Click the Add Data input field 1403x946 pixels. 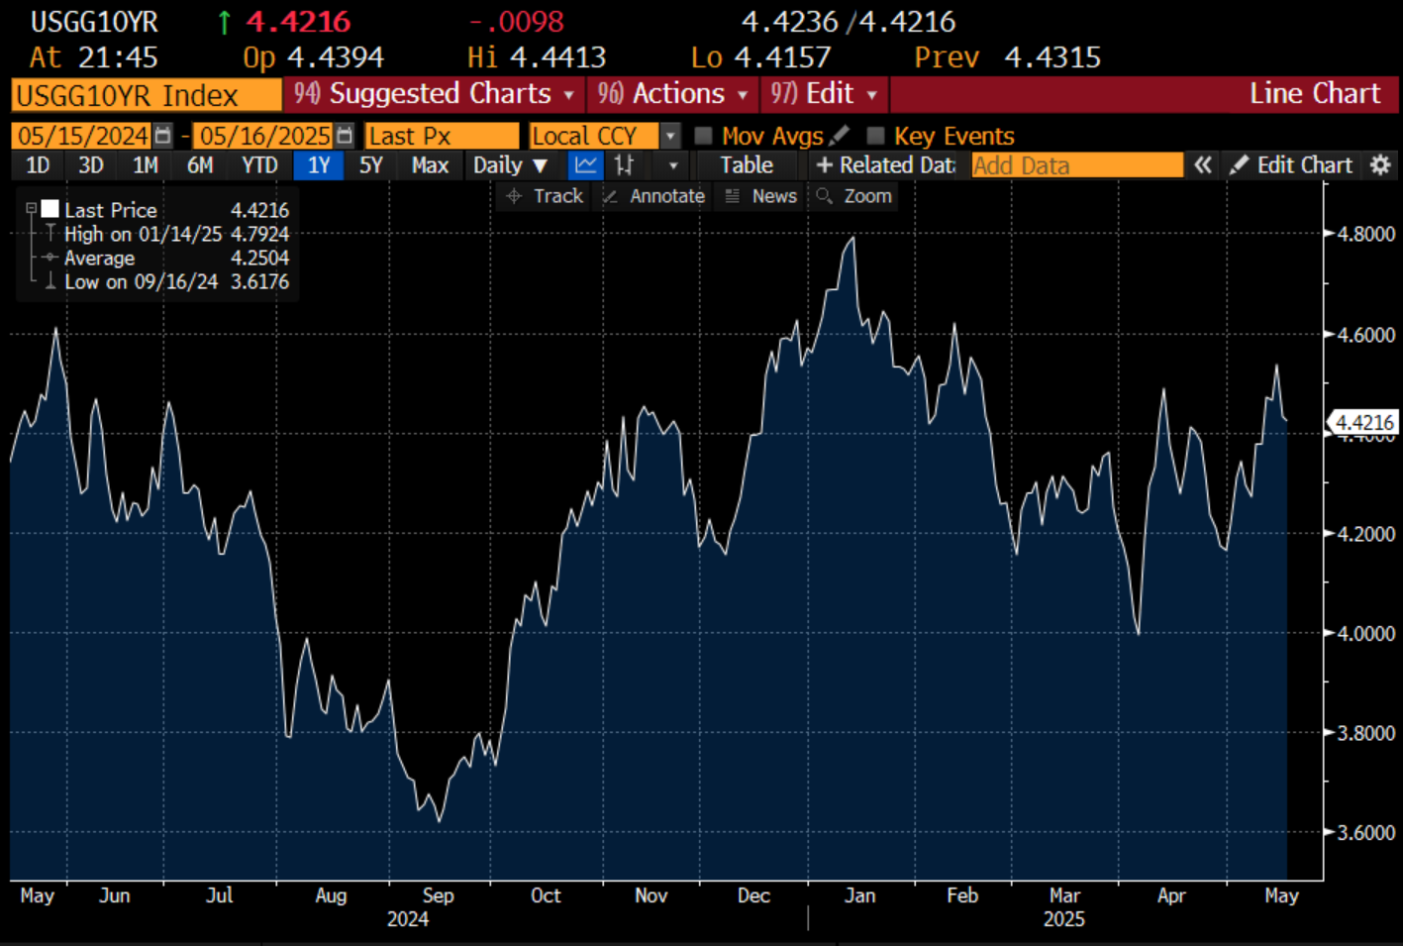coord(1076,165)
